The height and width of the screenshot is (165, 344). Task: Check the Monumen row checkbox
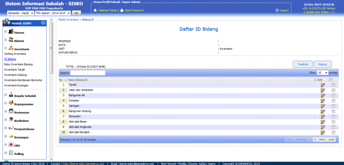334,116
